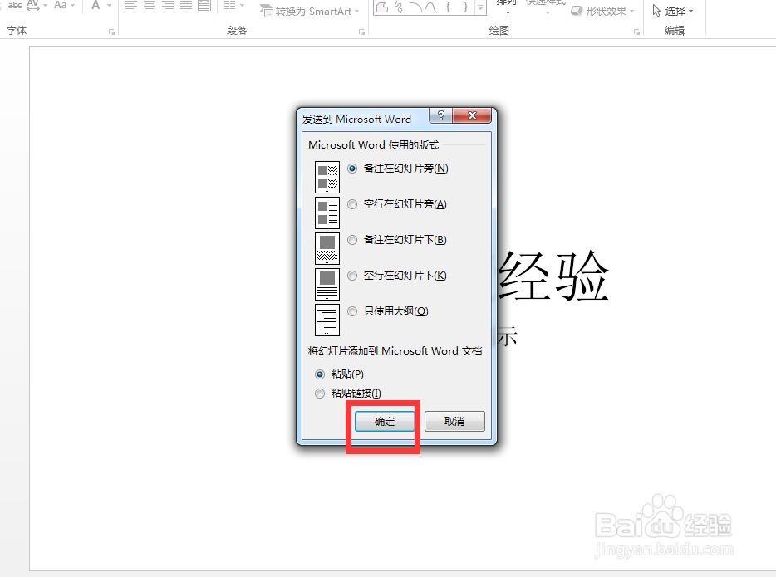Choose the 粘贴(P) paste option
Screen dimensions: 776x577
(x=340, y=374)
